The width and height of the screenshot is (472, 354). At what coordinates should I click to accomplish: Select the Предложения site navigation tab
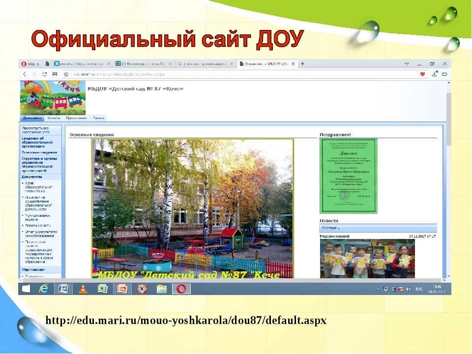[77, 118]
